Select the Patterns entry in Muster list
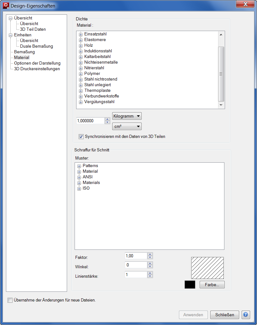The height and width of the screenshot is (325, 257). (x=90, y=165)
